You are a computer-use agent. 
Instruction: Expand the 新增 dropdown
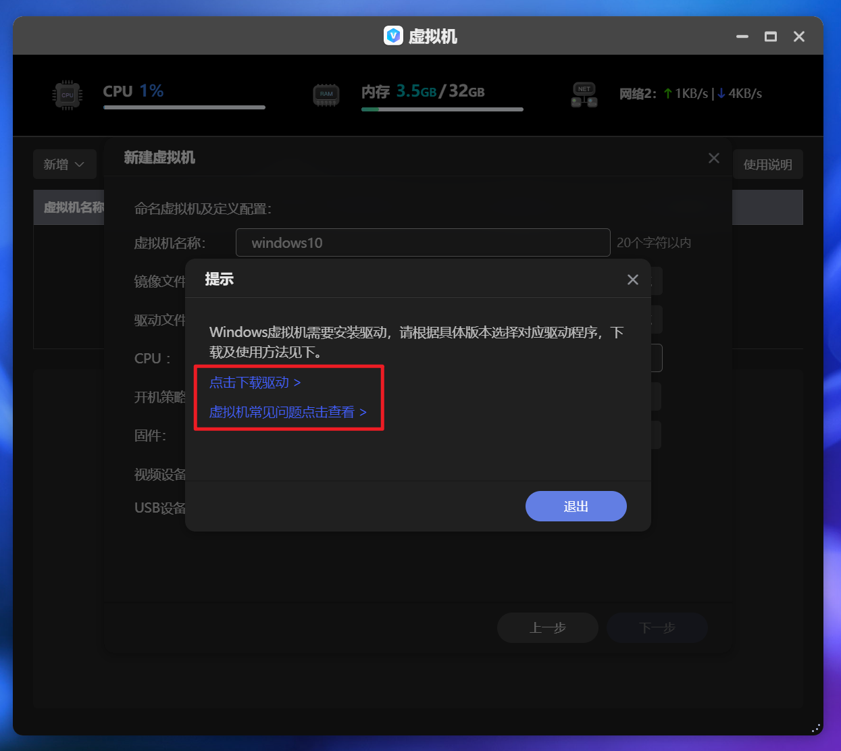65,164
